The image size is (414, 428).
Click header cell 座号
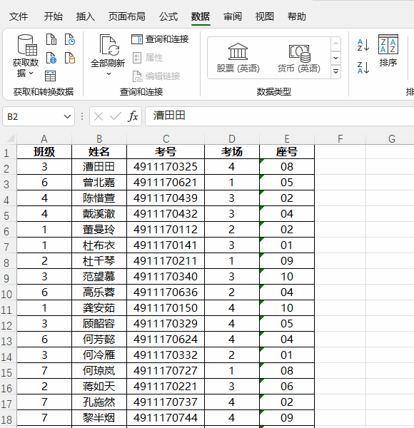pos(287,152)
